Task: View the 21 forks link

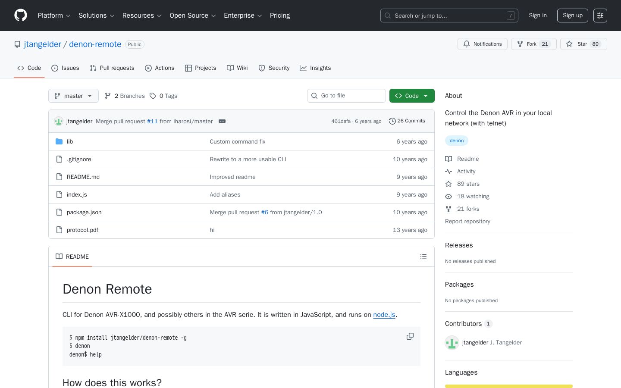Action: [x=462, y=209]
